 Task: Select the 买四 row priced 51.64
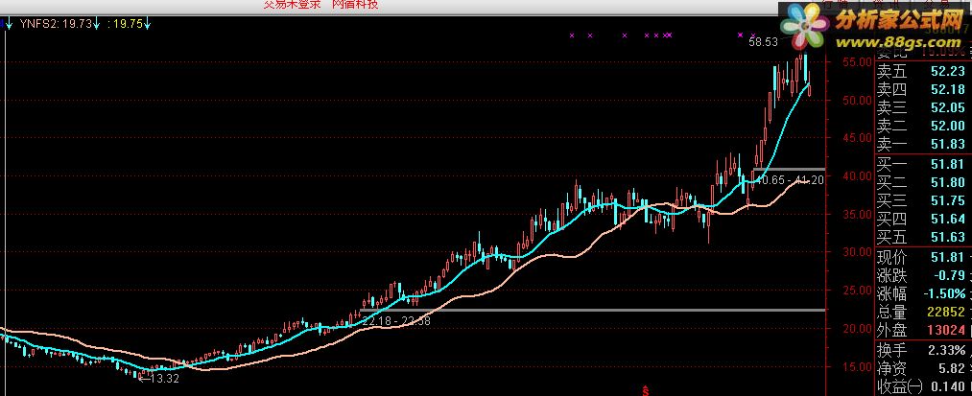(922, 219)
